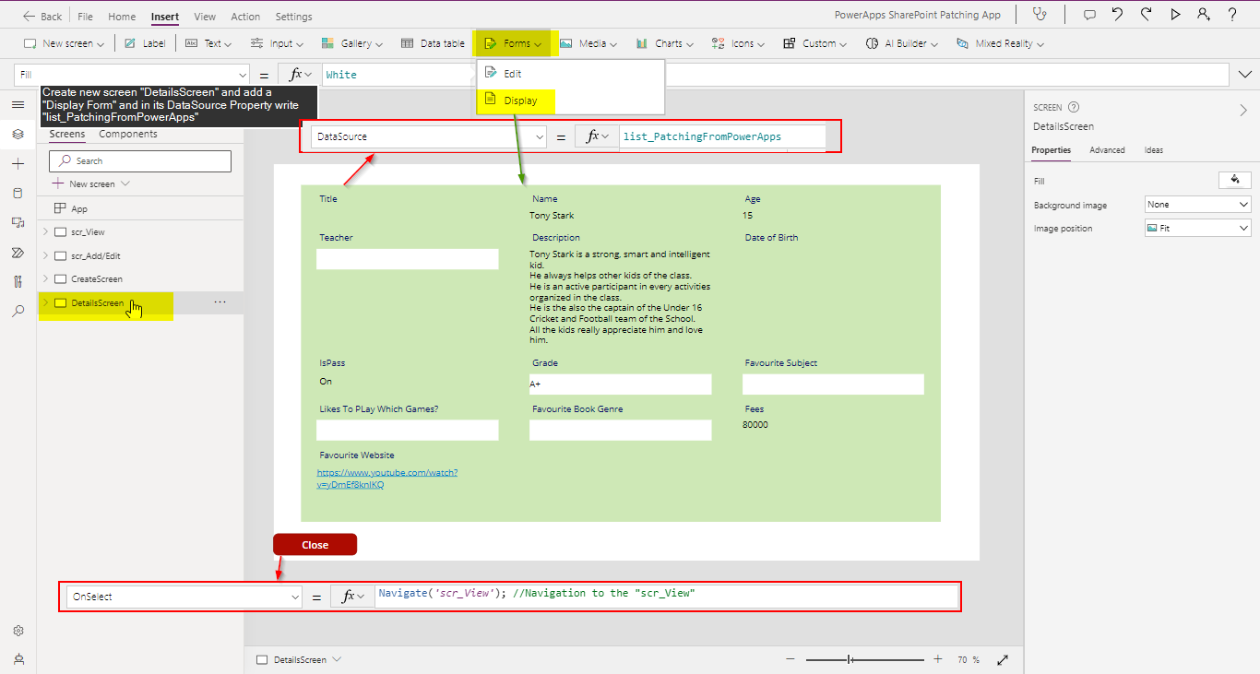The height and width of the screenshot is (674, 1260).
Task: Open the Settings gear in left rail
Action: pos(18,631)
